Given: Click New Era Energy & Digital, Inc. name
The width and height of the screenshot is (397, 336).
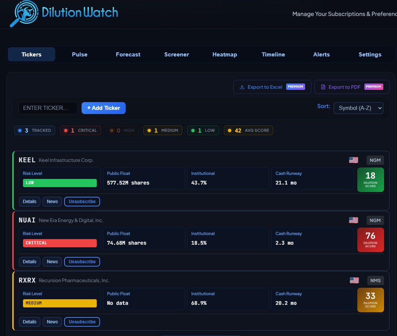Looking at the screenshot, I should coord(71,221).
